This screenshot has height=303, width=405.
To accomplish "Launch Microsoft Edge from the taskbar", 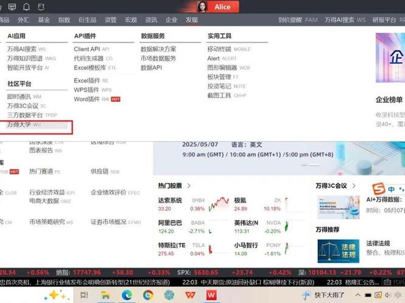I will [127, 295].
